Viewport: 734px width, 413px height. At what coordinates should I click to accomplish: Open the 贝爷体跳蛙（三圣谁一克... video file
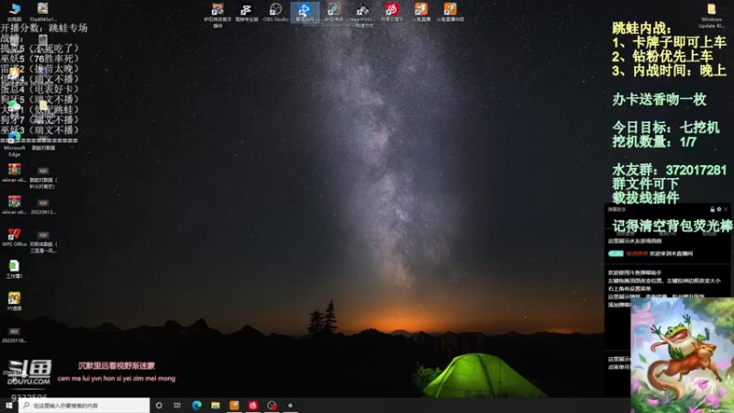tap(43, 241)
